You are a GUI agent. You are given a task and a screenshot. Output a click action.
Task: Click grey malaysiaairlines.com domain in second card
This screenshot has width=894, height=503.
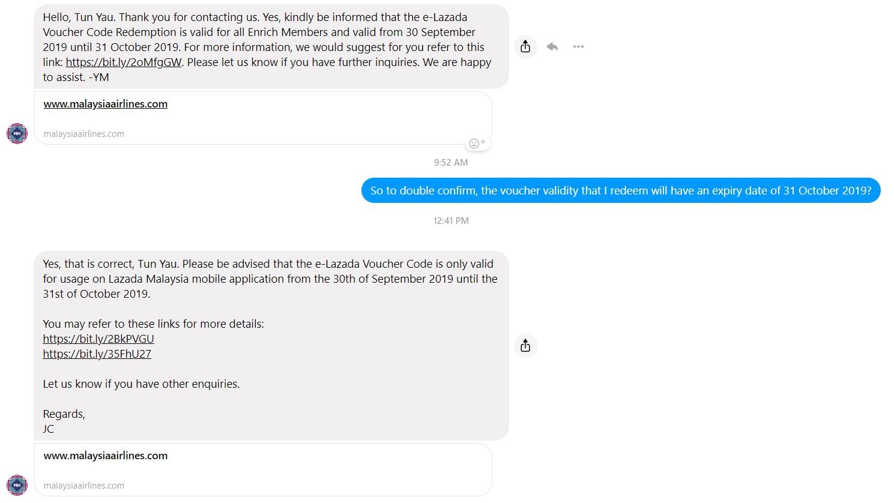(84, 486)
